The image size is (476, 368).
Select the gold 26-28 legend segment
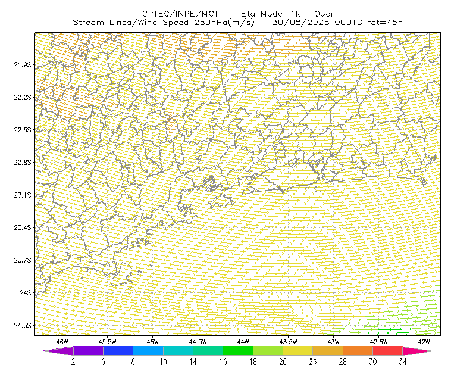point(328,351)
